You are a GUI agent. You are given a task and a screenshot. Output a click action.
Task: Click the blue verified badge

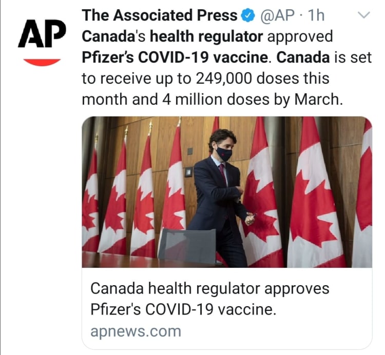[x=248, y=16]
